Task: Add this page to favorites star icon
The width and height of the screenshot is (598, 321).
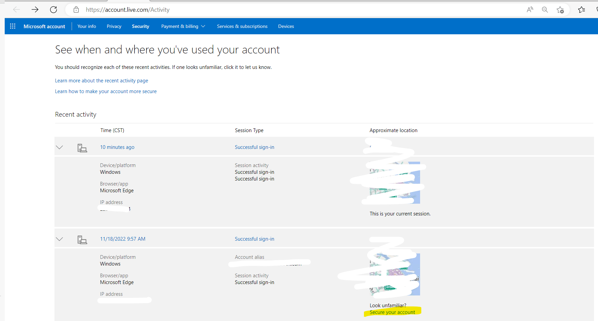Action: click(560, 10)
